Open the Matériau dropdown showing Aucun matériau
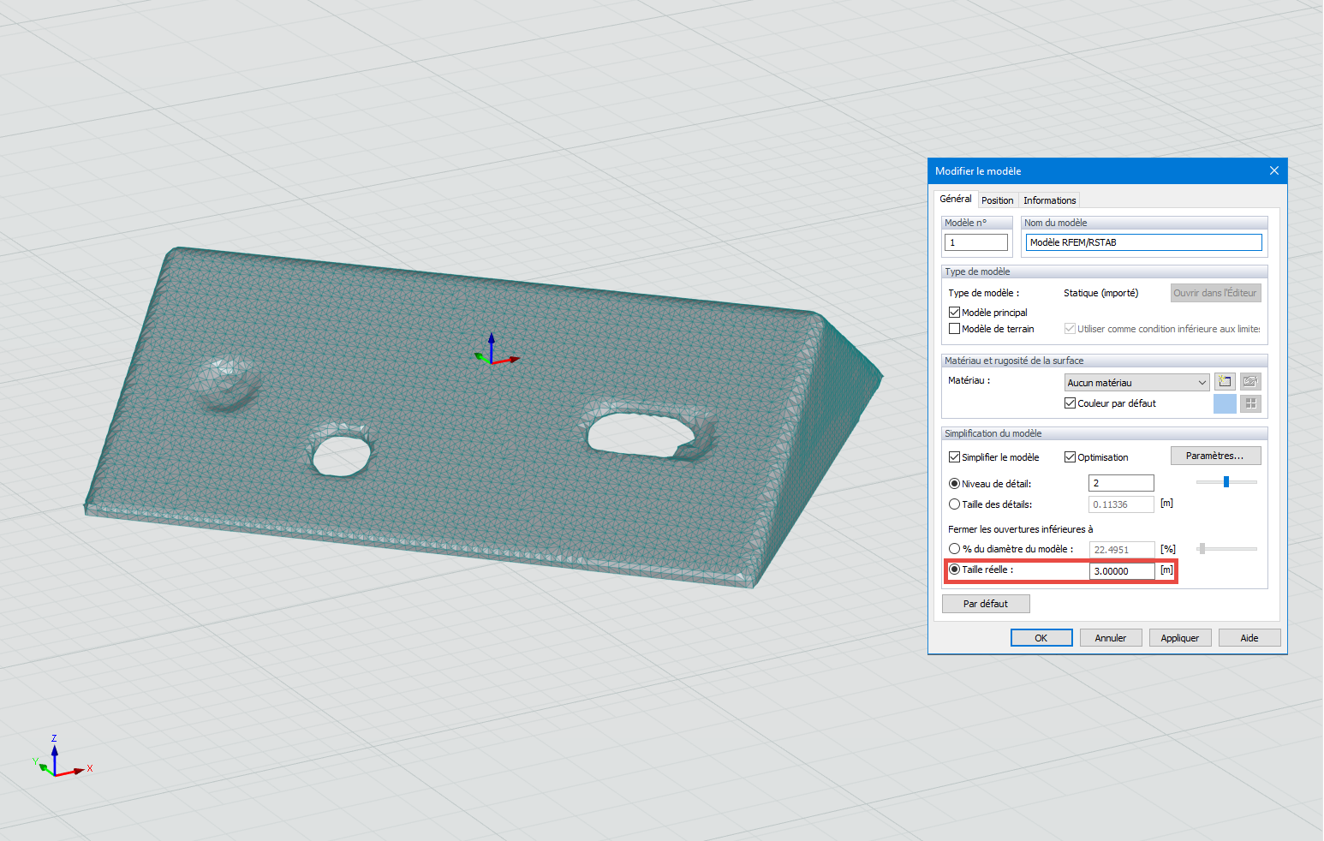The height and width of the screenshot is (841, 1324). [x=1136, y=383]
